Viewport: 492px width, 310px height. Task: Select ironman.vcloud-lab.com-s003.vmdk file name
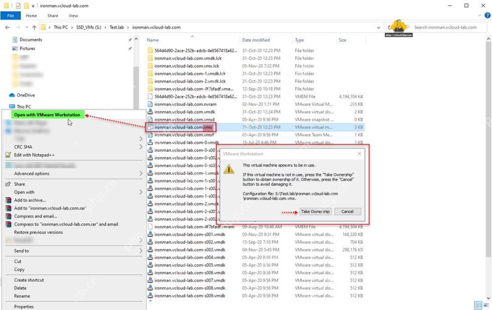[x=190, y=249]
